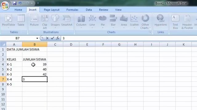The height and width of the screenshot is (110, 197).
Task: Select the X-3 cell
Action: pyautogui.click(x=14, y=74)
